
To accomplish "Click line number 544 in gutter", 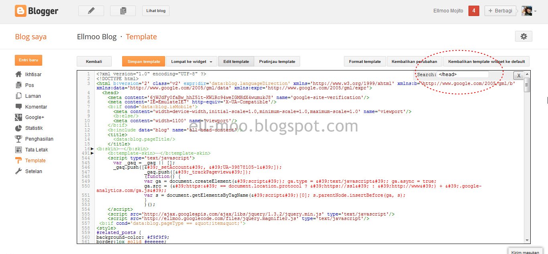I will pos(86,158).
